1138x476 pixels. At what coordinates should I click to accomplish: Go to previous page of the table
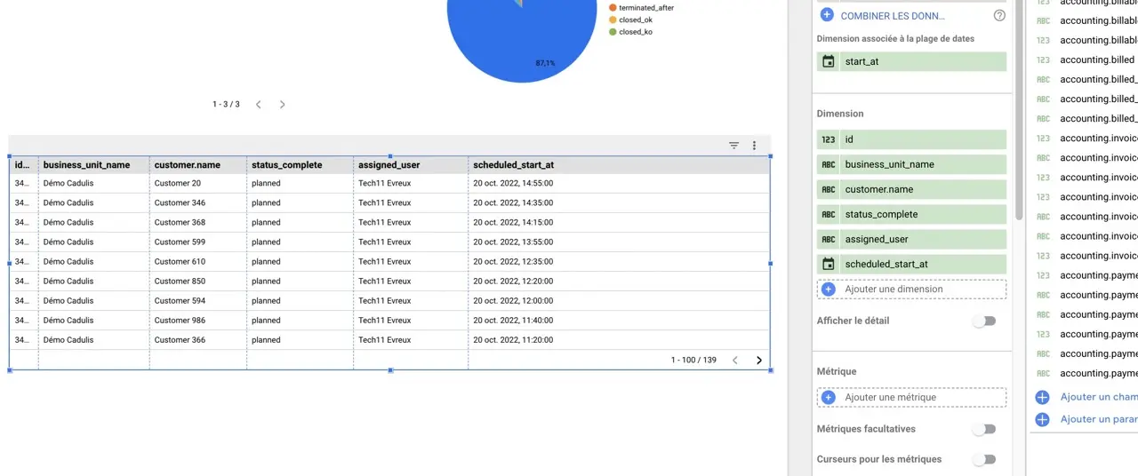734,361
